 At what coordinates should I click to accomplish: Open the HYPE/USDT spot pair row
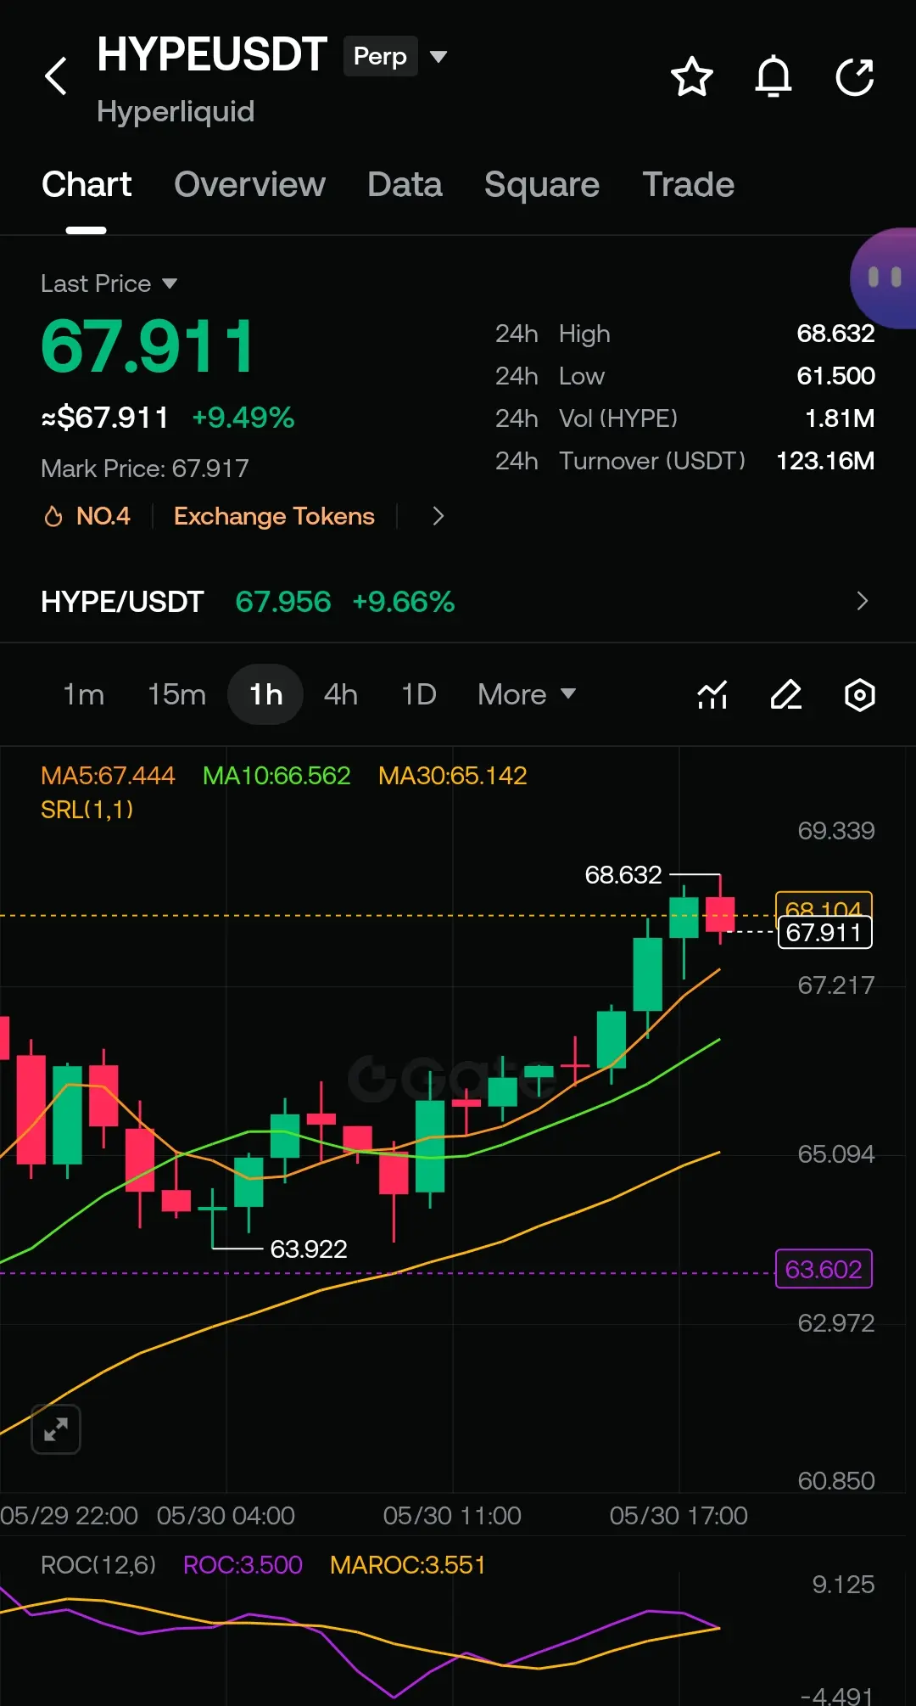(x=458, y=601)
